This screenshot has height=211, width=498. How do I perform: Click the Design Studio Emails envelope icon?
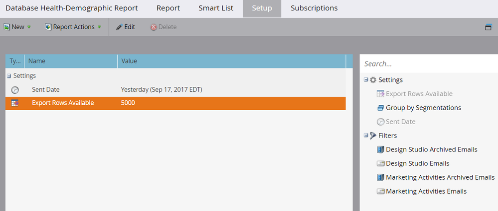point(380,163)
